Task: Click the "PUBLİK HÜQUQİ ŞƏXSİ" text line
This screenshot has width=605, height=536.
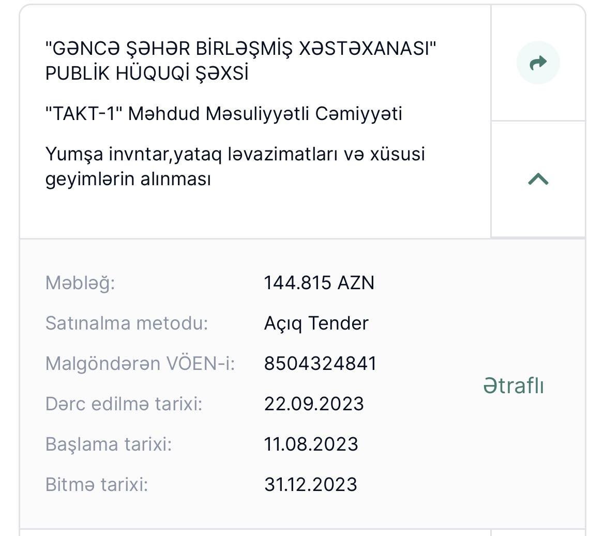Action: pyautogui.click(x=147, y=73)
